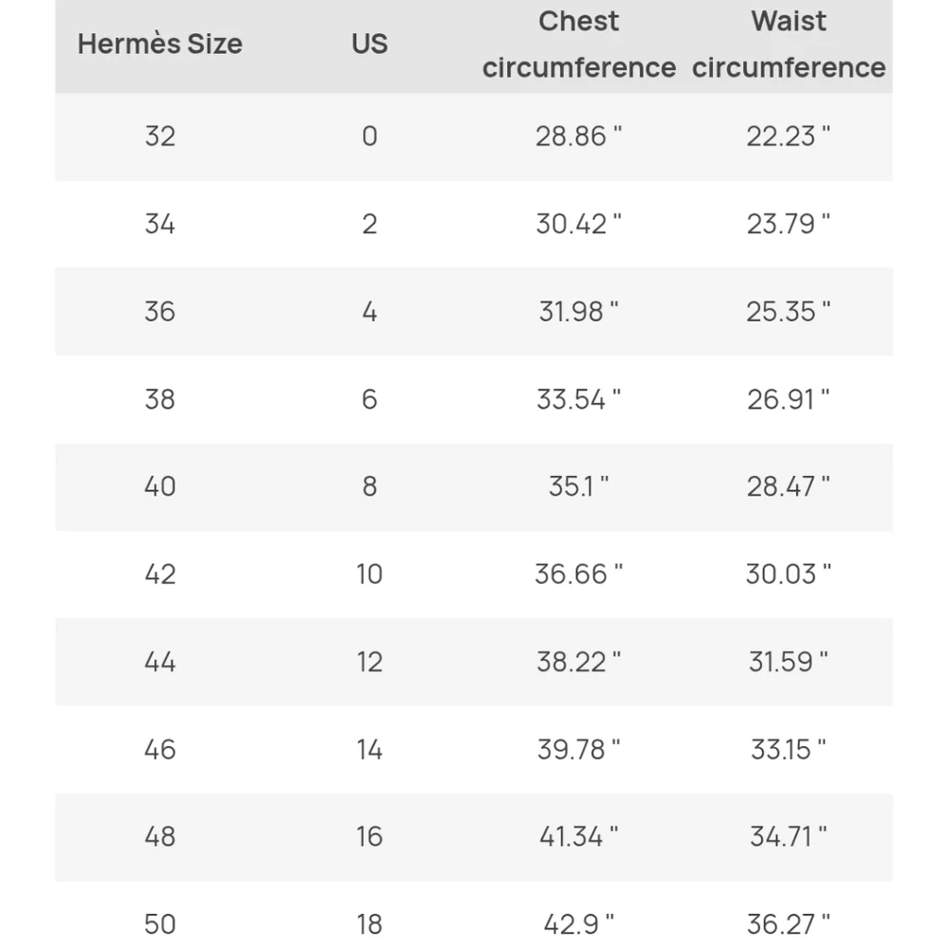The height and width of the screenshot is (948, 948).
Task: Select the US size 2 cell
Action: pos(369,224)
